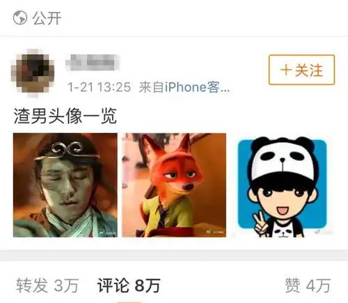348x303 pixels.
Task: Click the 1-21 13:25 timestamp
Action: click(x=99, y=87)
